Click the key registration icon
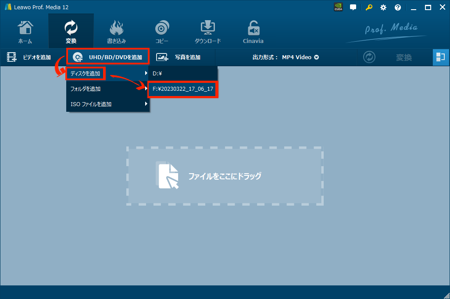Image resolution: width=450 pixels, height=299 pixels. click(369, 7)
